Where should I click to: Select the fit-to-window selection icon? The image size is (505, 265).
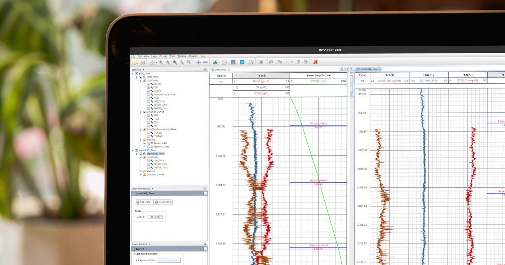152,62
